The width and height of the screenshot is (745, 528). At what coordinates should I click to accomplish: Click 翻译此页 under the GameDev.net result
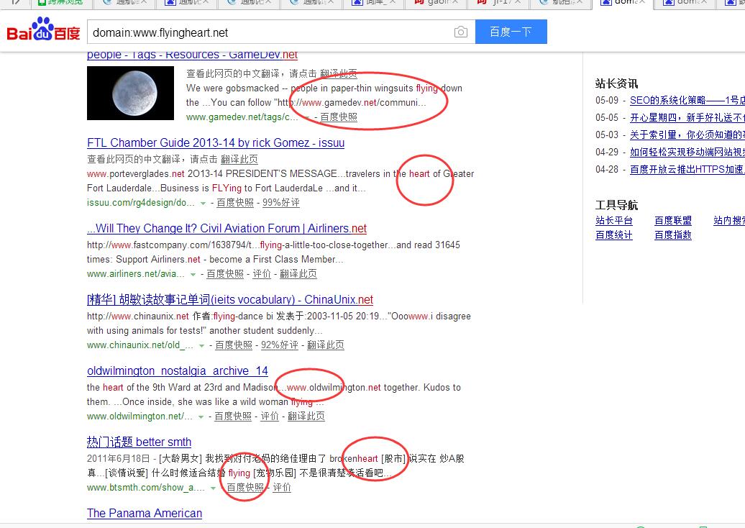(338, 73)
